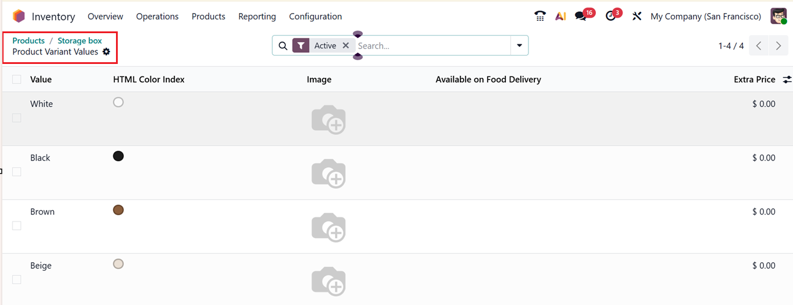The image size is (793, 305).
Task: Click the image placeholder for White
Action: 328,119
